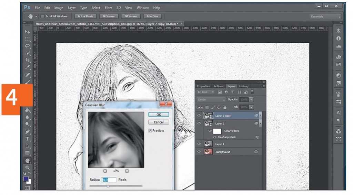Zoom in the Gaussian Blur preview
This screenshot has width=353, height=195.
pyautogui.click(x=127, y=171)
